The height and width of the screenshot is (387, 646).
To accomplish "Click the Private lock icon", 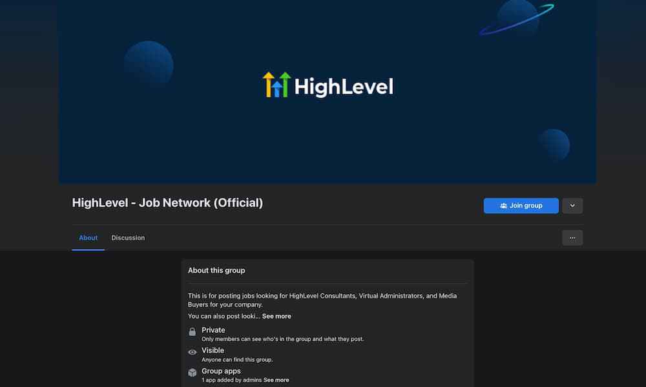I will pos(193,332).
